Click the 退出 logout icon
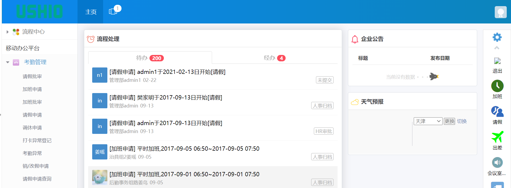Image resolution: width=511 pixels, height=188 pixels. (497, 61)
